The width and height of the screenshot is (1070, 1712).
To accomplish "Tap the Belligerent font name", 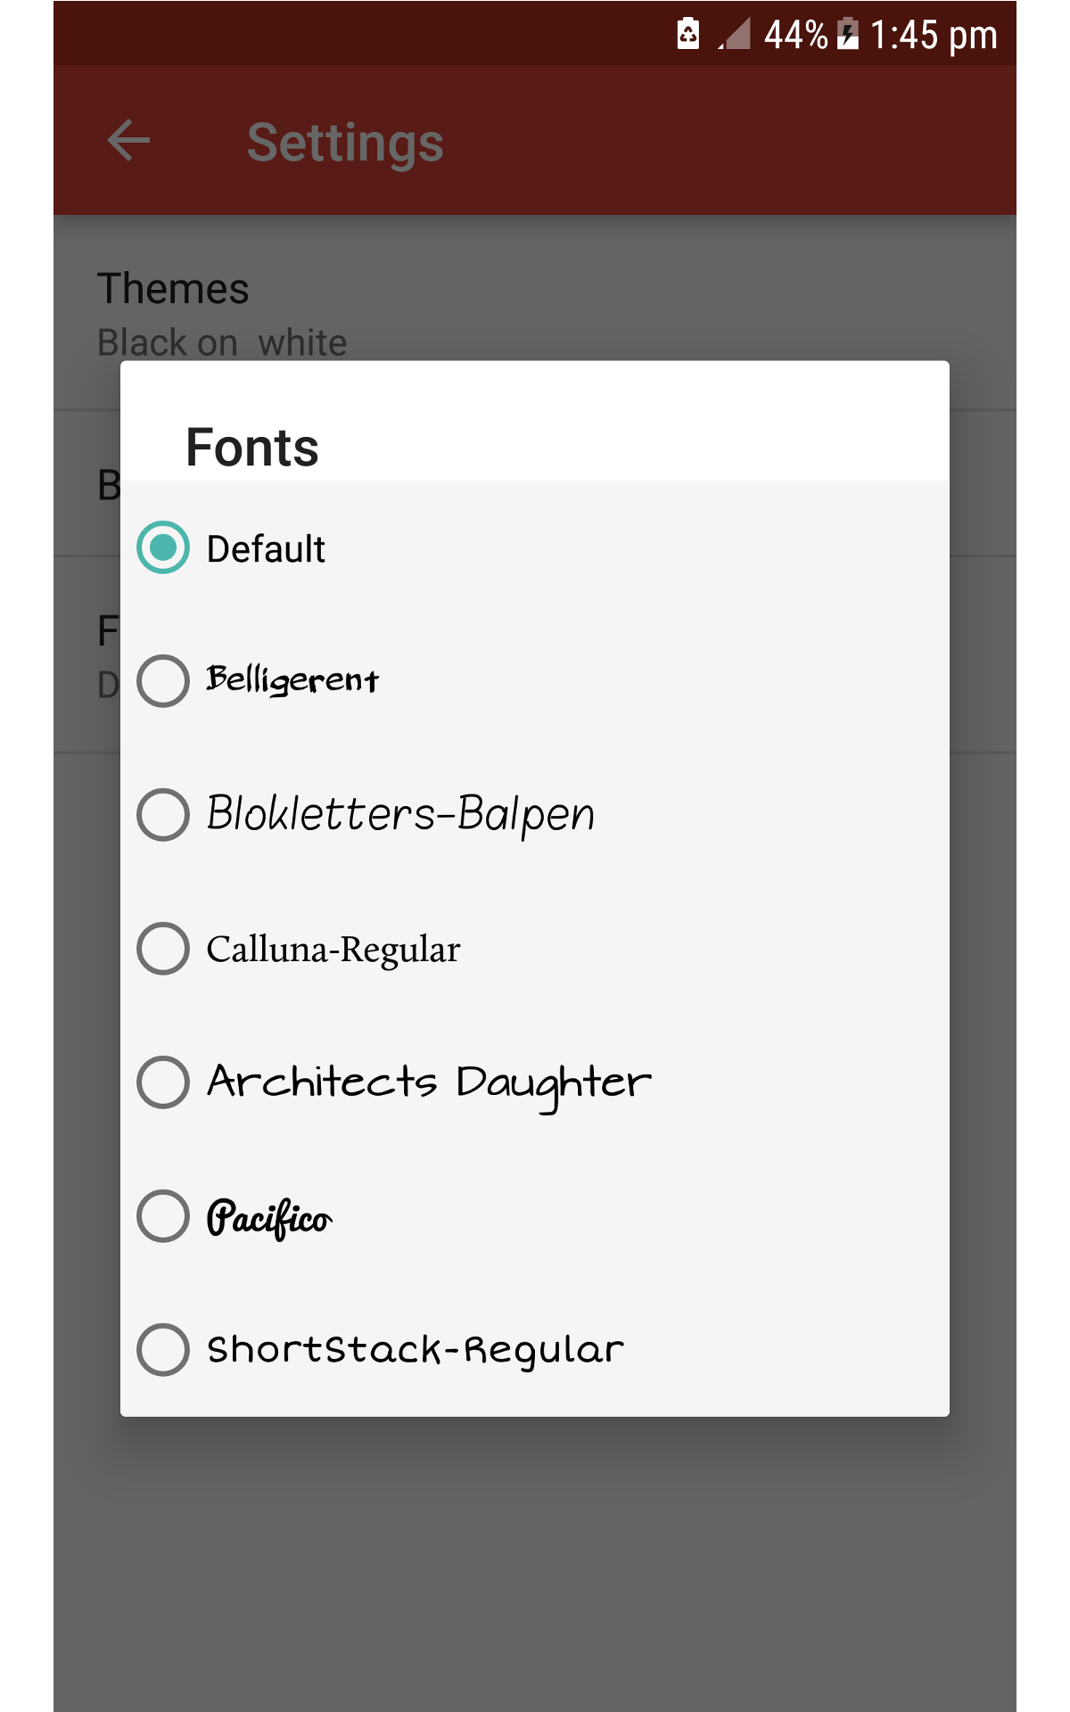I will pyautogui.click(x=292, y=681).
